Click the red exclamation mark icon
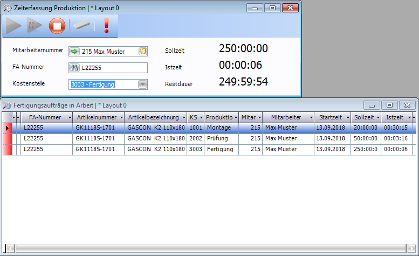The image size is (419, 256). [x=106, y=25]
